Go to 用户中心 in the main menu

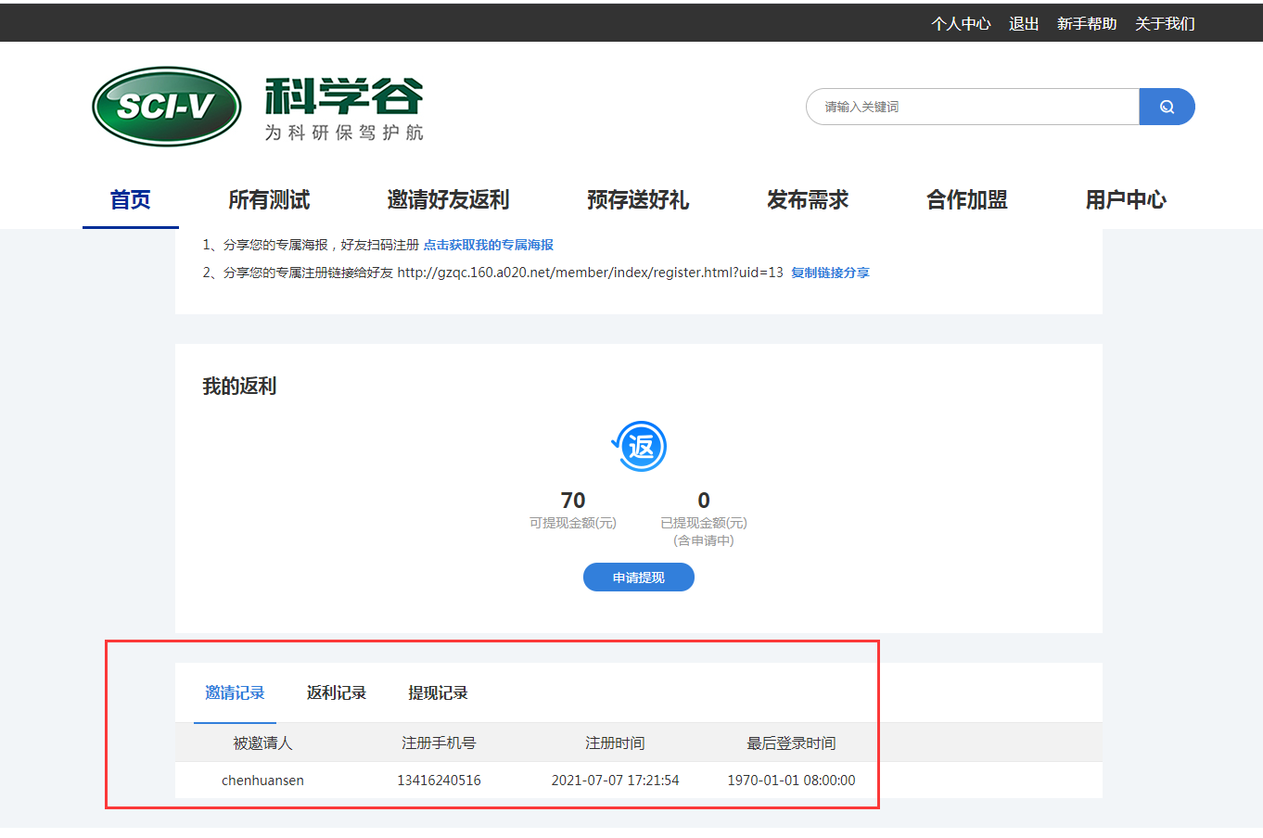[1126, 199]
